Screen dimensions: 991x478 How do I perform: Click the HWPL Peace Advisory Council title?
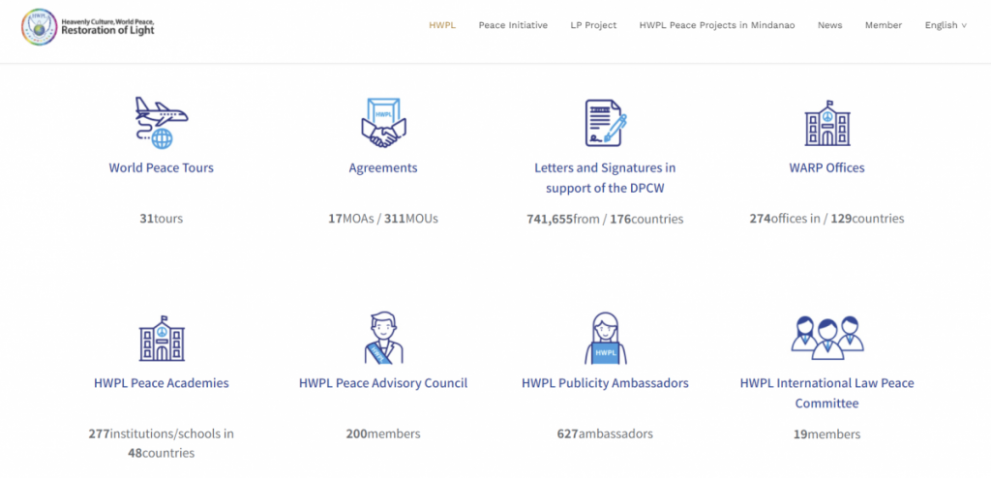tap(383, 383)
